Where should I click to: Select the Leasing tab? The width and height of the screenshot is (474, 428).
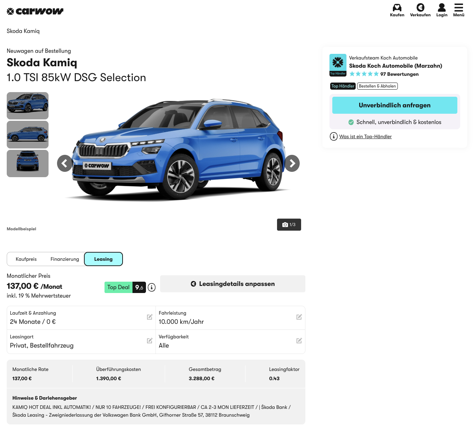103,259
